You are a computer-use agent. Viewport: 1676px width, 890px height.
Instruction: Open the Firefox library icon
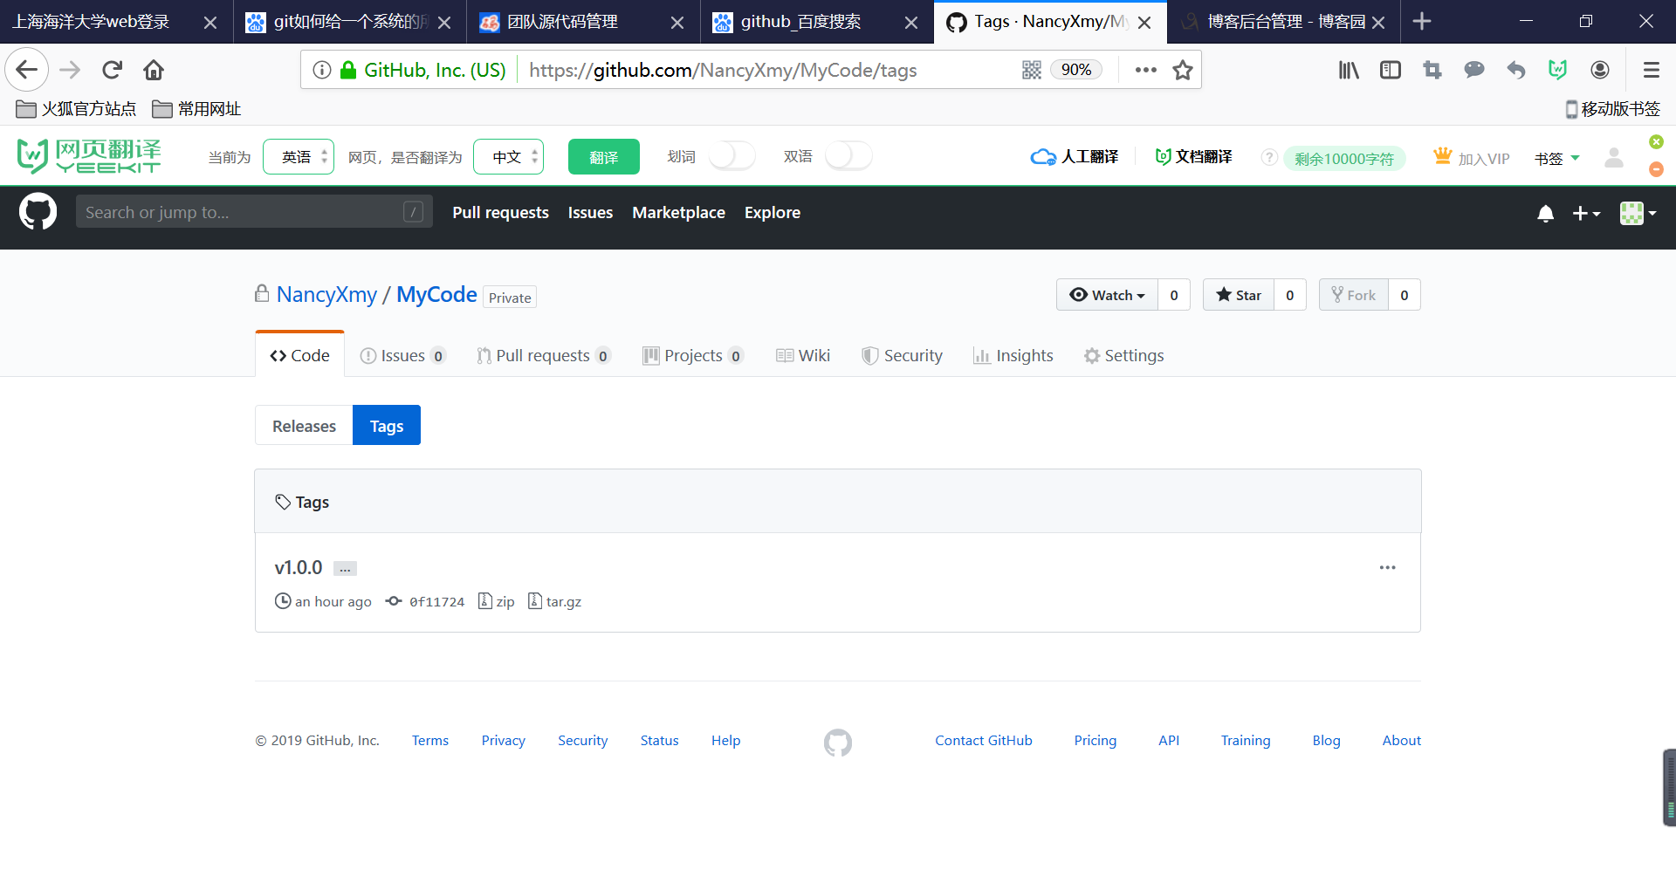click(1349, 70)
